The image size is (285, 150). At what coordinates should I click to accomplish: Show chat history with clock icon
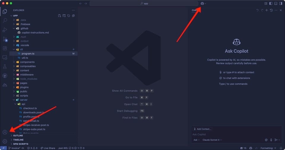click(271, 10)
